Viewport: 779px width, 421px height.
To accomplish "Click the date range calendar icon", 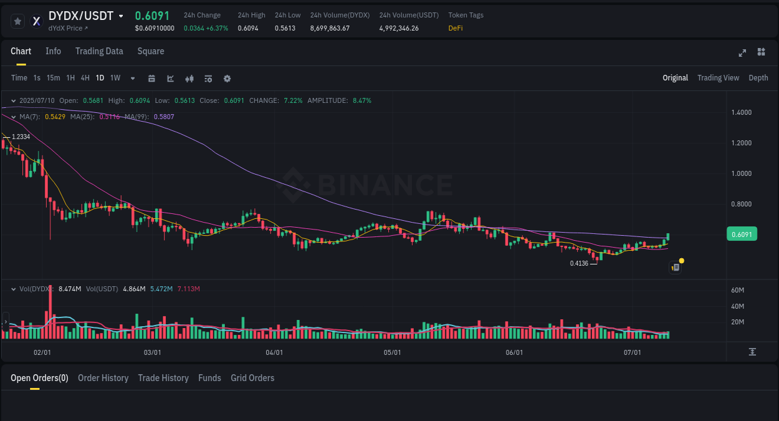I will pos(151,78).
